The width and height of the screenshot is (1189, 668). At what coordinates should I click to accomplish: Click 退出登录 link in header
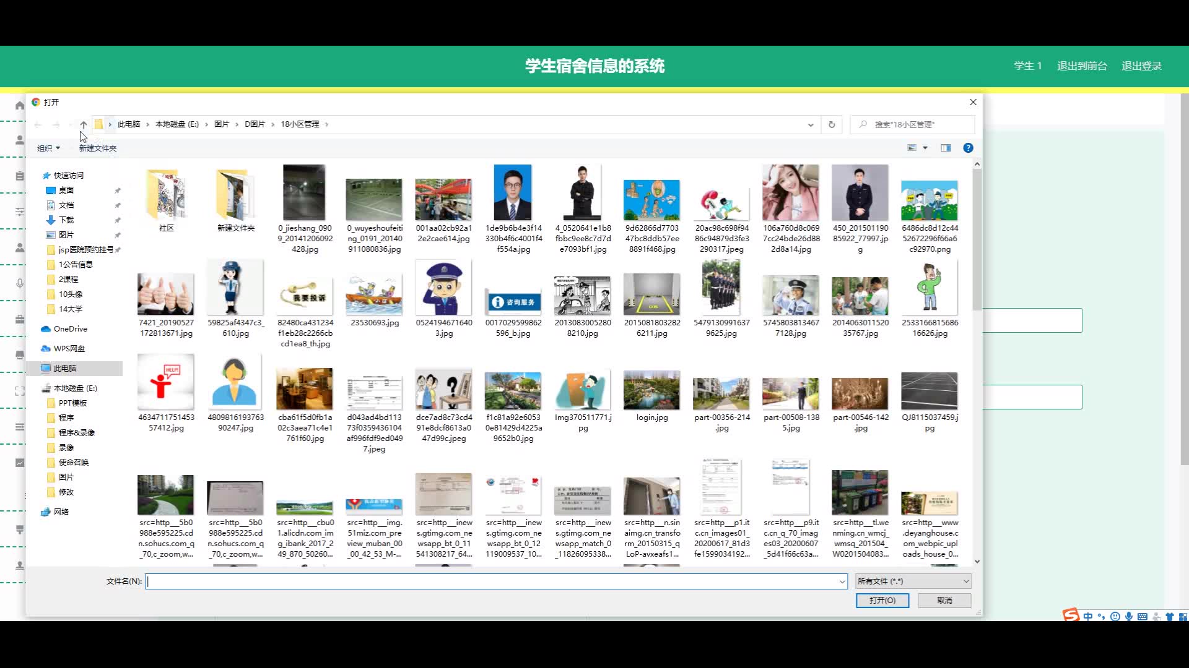(1141, 66)
